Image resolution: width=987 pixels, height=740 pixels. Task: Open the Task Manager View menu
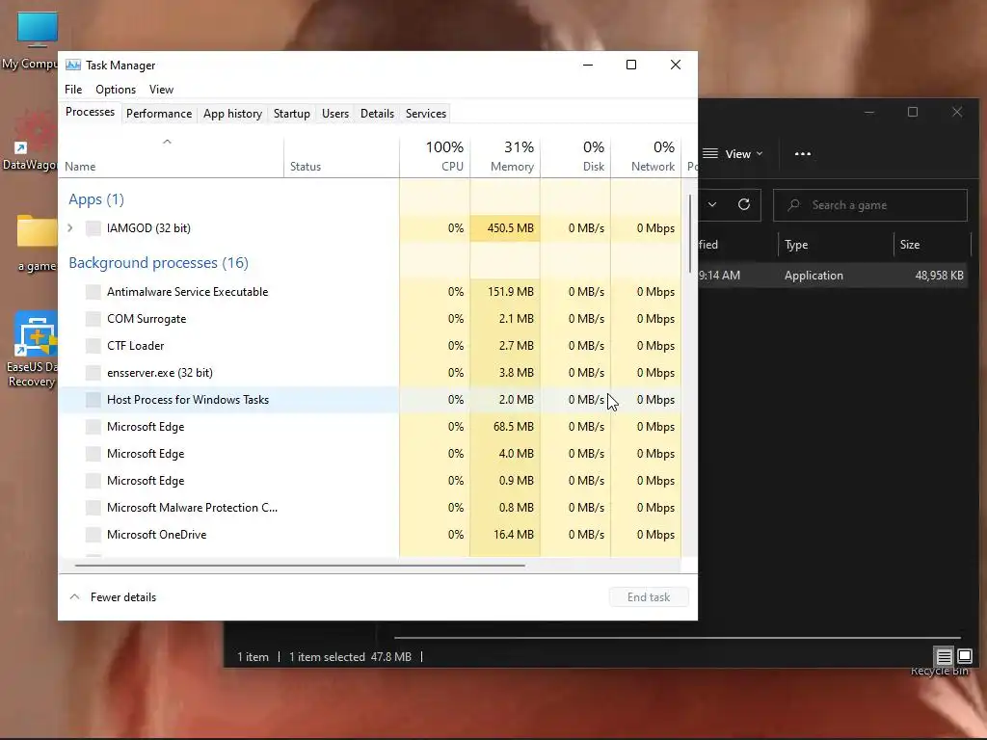click(161, 90)
